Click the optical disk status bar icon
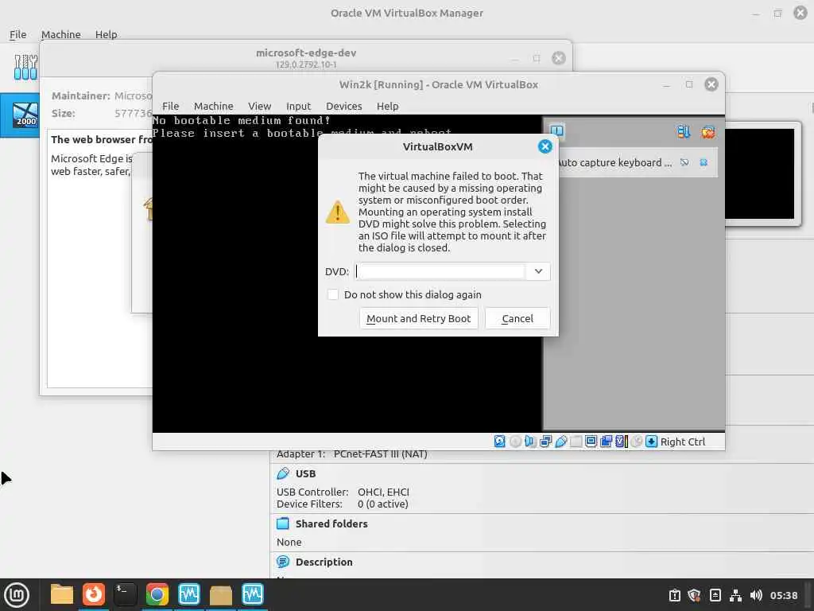Screen dimensions: 814x611 515,442
